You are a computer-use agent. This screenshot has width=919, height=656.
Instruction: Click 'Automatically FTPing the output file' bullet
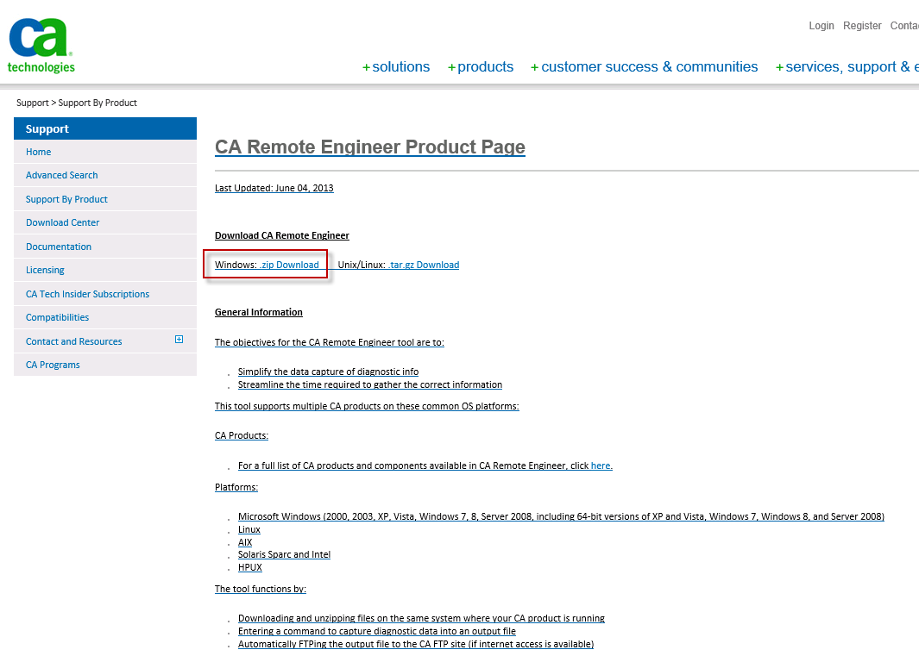416,644
